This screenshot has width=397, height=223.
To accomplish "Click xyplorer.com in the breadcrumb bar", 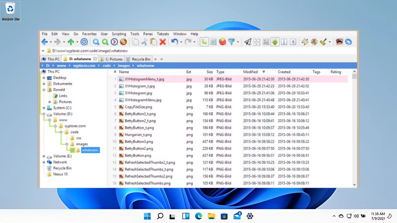I will click(x=84, y=66).
